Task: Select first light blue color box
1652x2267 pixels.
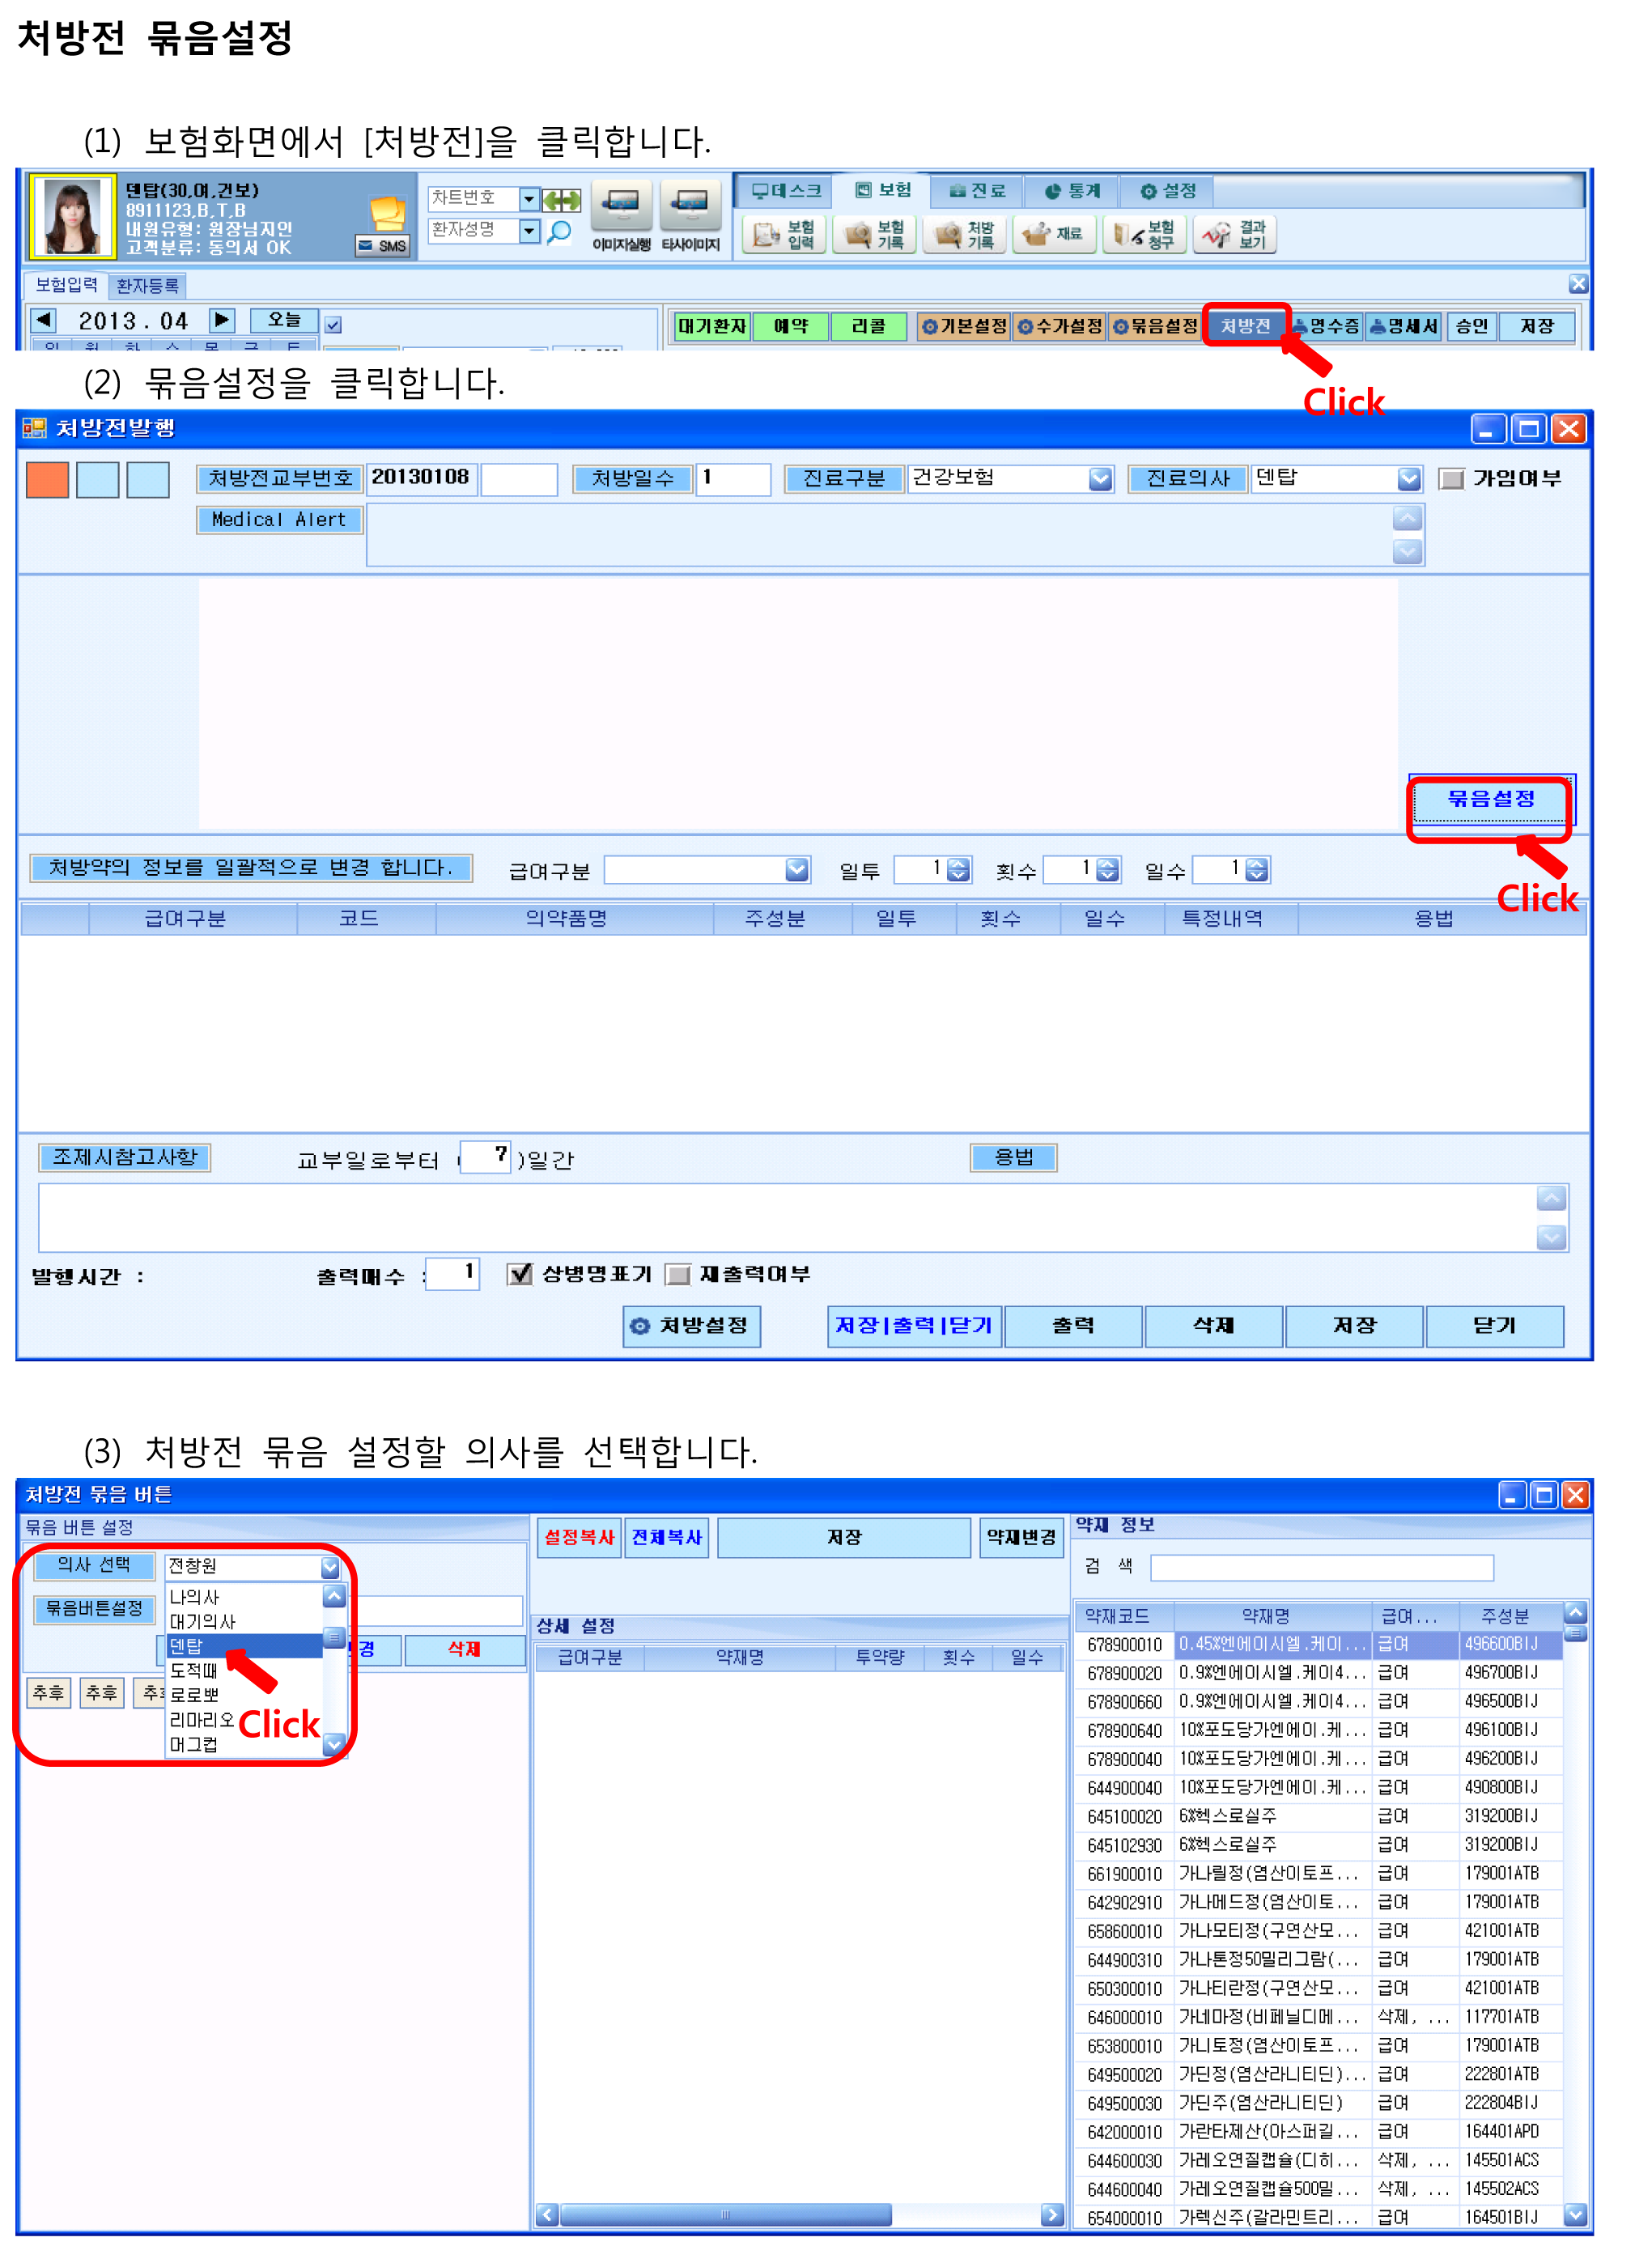Action: (x=98, y=480)
